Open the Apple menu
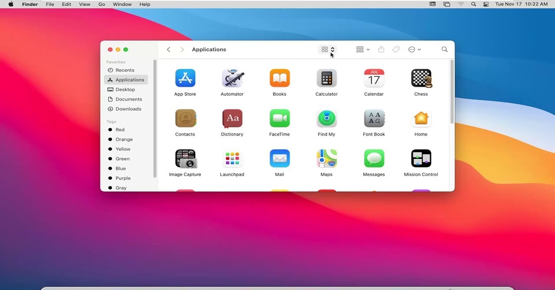555x290 pixels. pos(11,4)
